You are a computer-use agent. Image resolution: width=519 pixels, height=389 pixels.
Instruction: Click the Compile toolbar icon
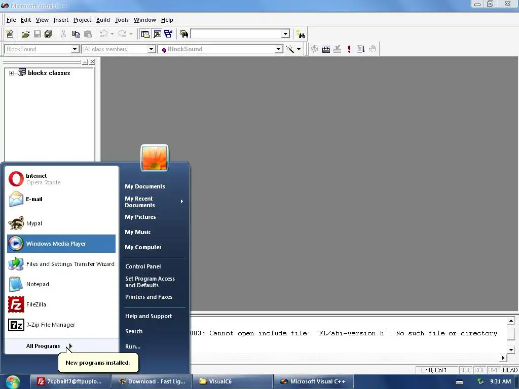click(314, 49)
